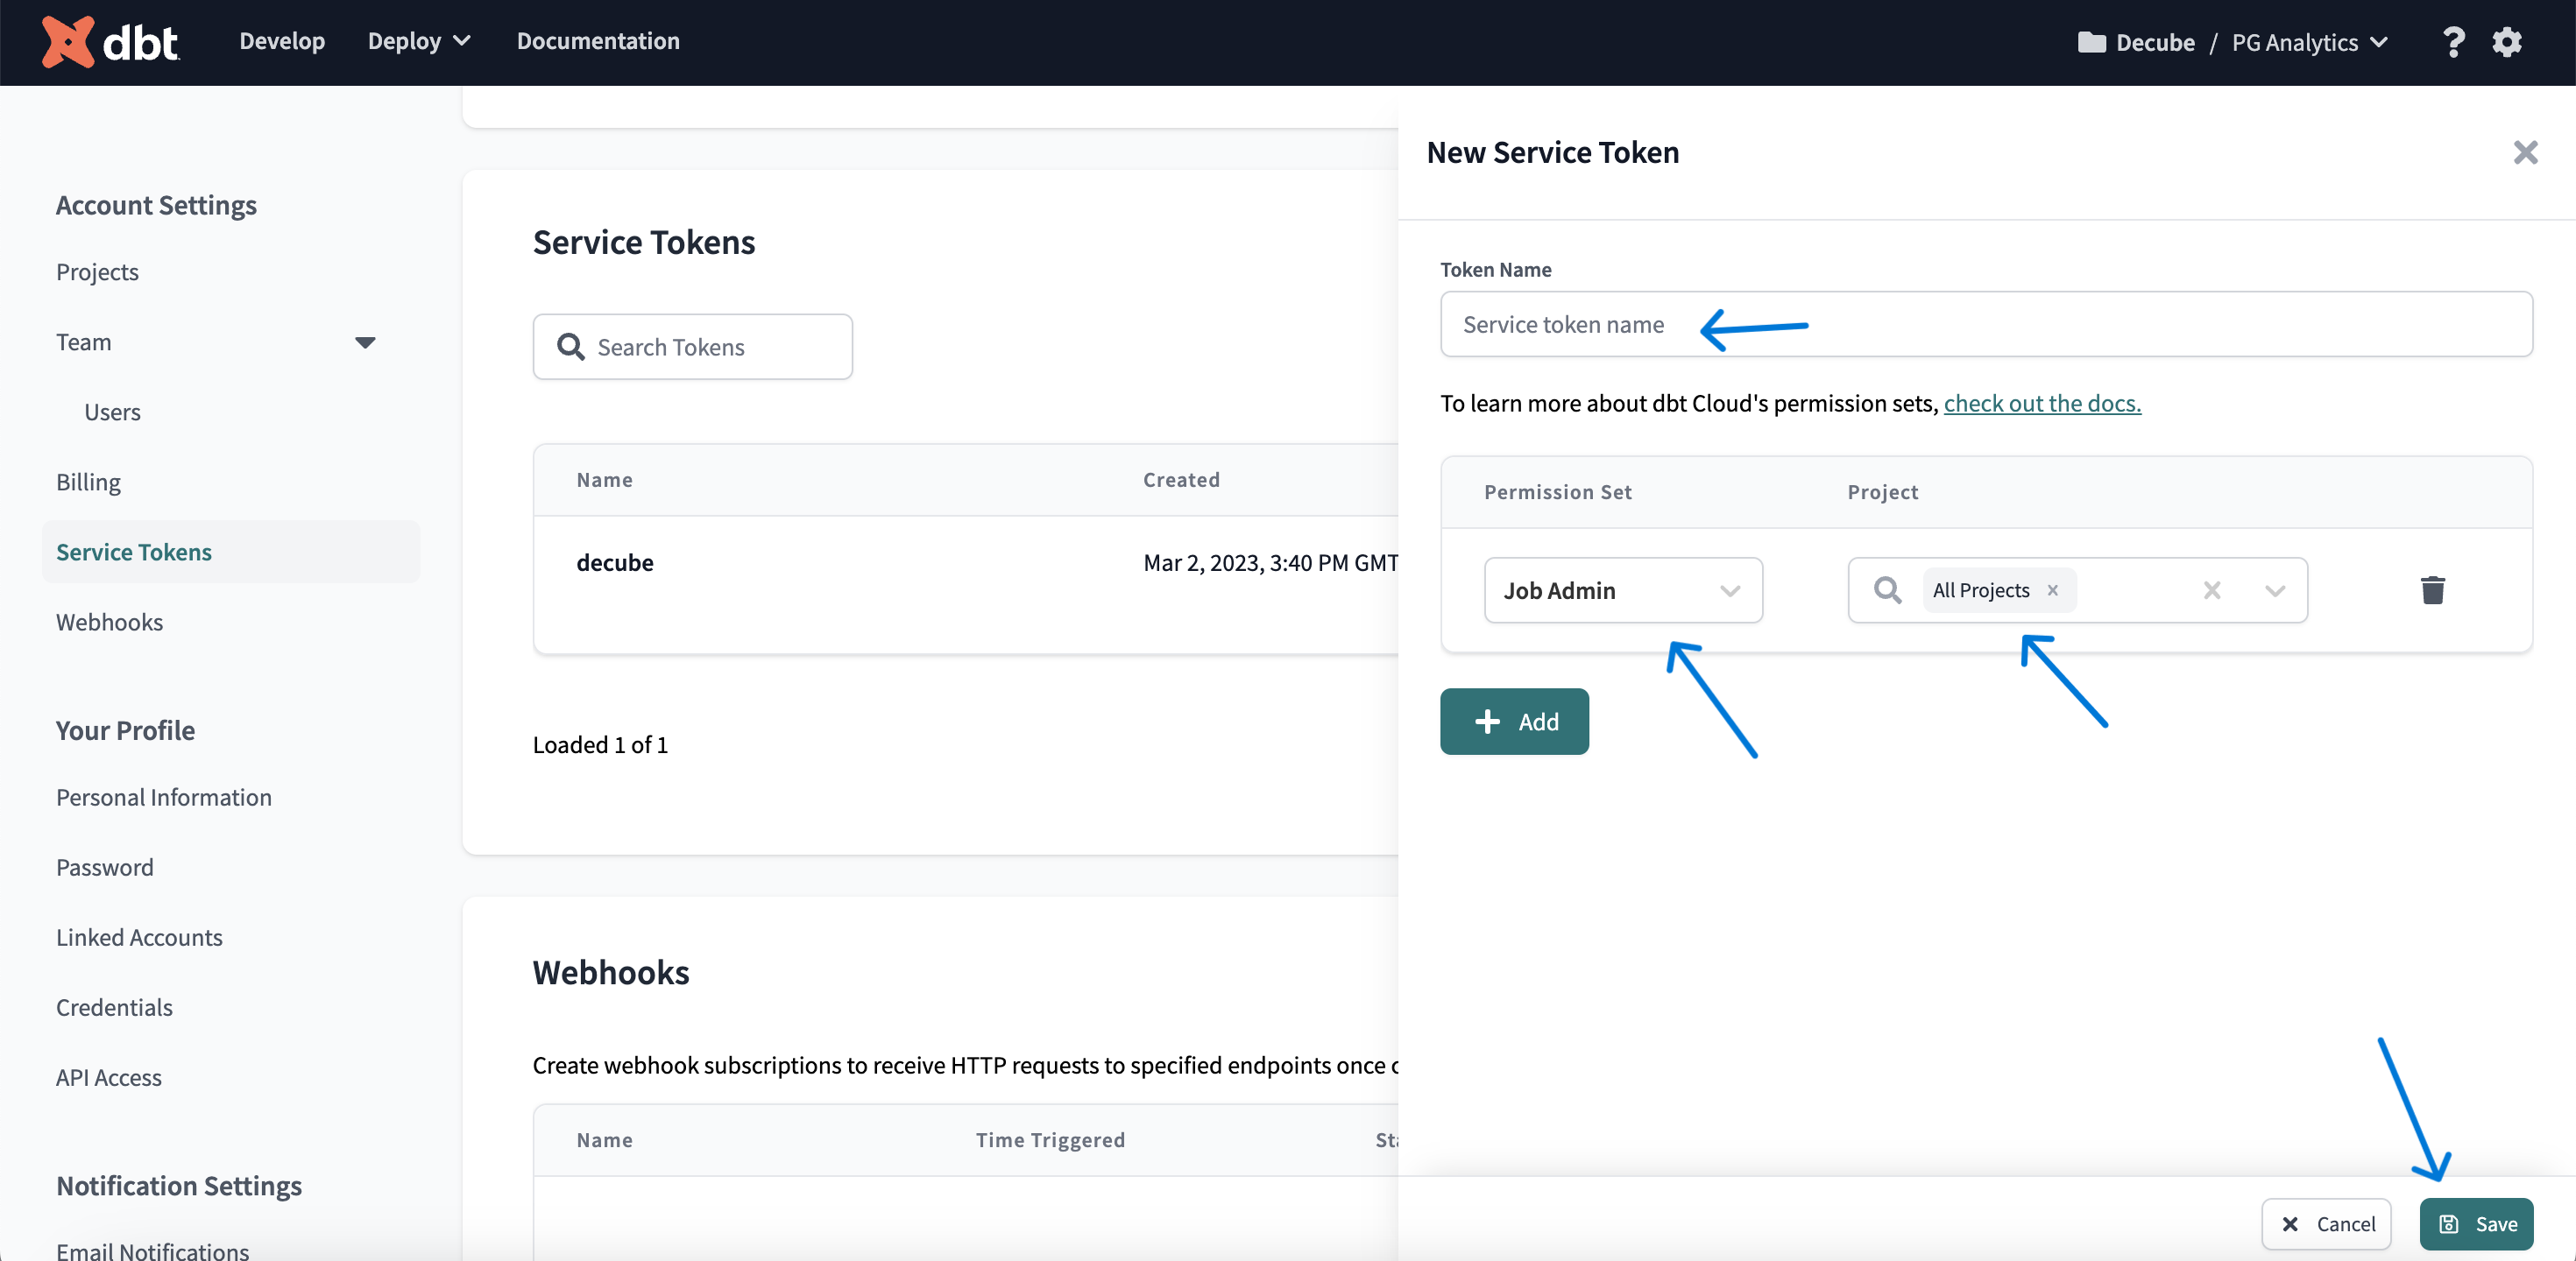Click the search icon in Search Tokens
This screenshot has width=2576, height=1261.
(x=571, y=347)
